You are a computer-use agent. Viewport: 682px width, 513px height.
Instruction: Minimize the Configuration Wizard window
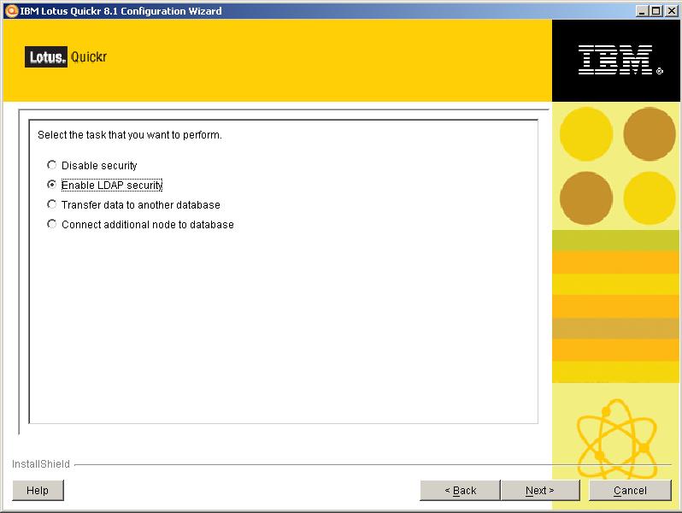pos(642,11)
